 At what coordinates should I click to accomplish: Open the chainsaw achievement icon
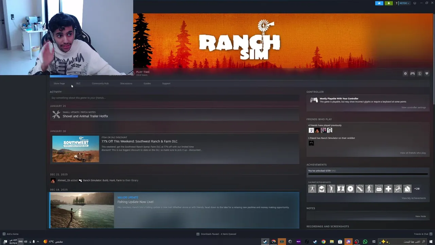tap(360, 189)
